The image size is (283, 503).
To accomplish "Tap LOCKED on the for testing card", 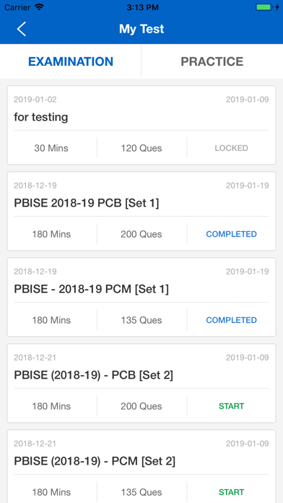I will tap(232, 148).
